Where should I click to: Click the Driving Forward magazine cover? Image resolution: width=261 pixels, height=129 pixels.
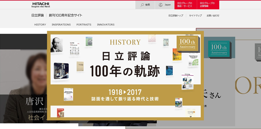tap(68, 94)
